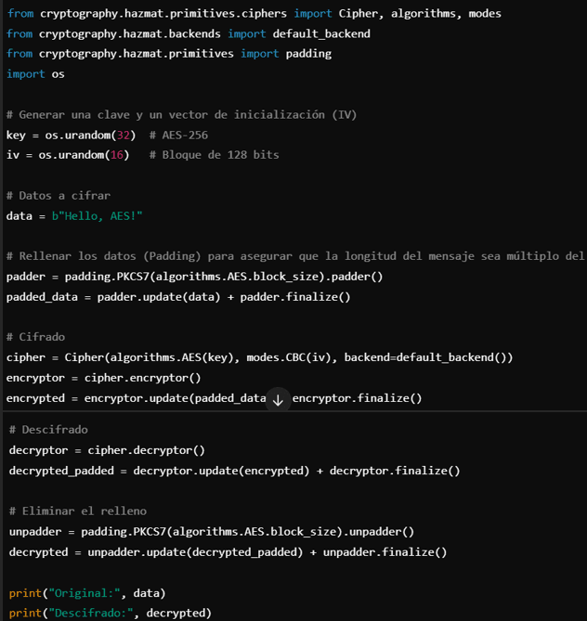Click 'encryptor.finalize()' in the encrypted line
587x621 pixels.
click(357, 398)
